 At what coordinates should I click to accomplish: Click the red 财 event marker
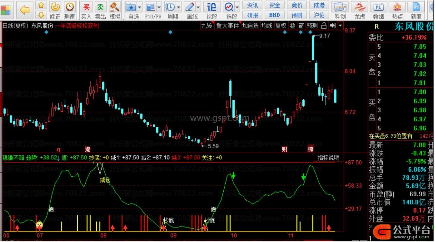[285, 149]
